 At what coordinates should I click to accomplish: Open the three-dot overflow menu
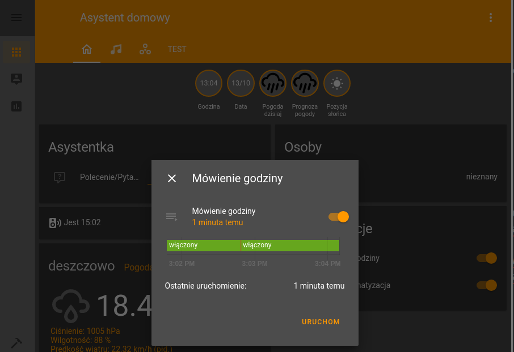coord(491,18)
